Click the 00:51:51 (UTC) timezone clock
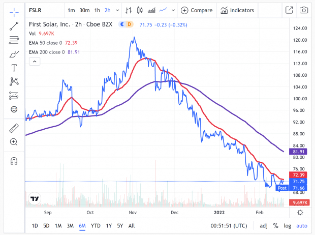Screen dimensions: 315x235 [x=229, y=226]
